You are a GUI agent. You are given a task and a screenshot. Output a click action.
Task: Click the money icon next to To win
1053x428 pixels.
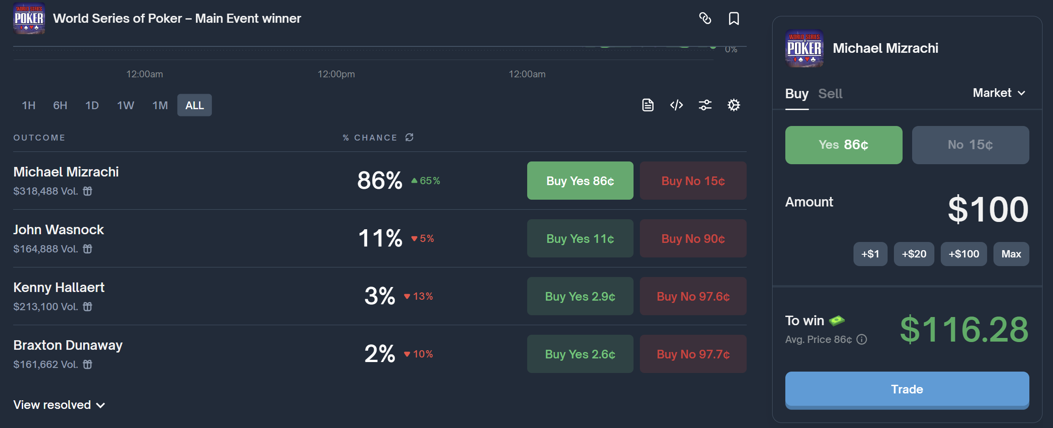click(837, 321)
